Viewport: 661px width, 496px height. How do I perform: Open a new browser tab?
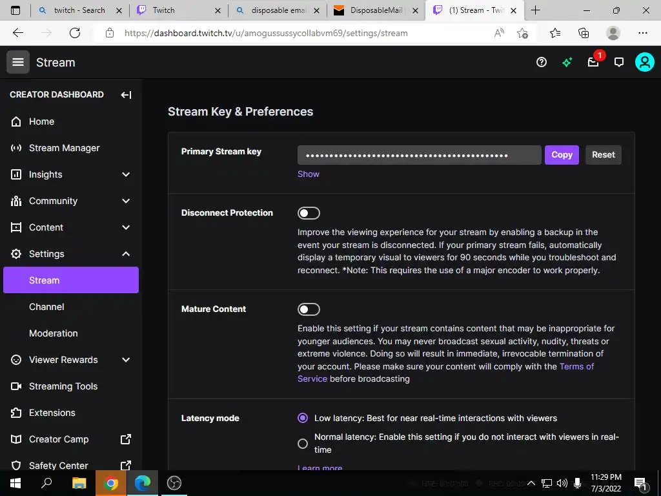pyautogui.click(x=535, y=10)
